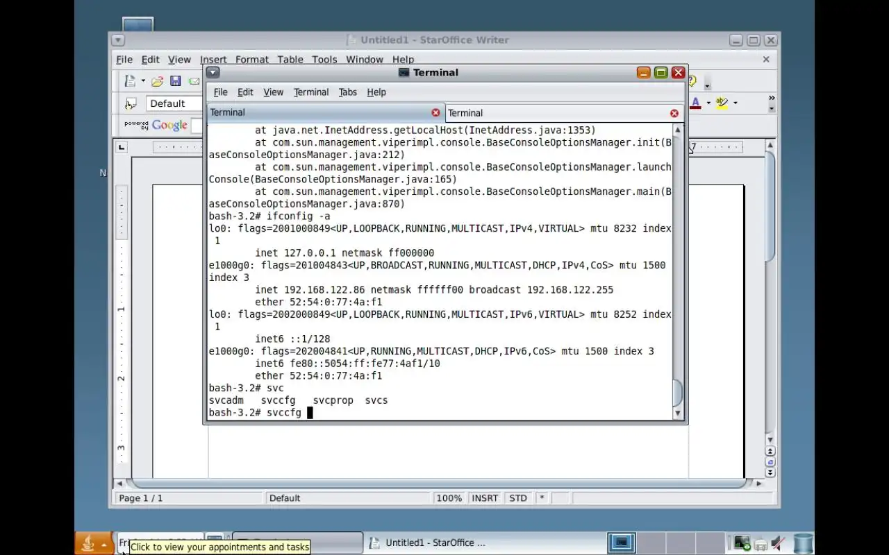Image resolution: width=889 pixels, height=555 pixels.
Task: Click the Writer Previous Page navigation button
Action: point(770,452)
